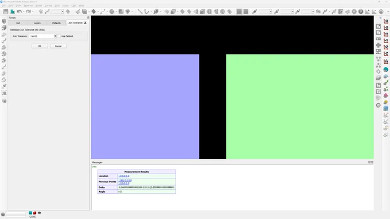Image resolution: width=390 pixels, height=219 pixels.
Task: Click the topmost red X-axis view icon
Action: [386, 21]
